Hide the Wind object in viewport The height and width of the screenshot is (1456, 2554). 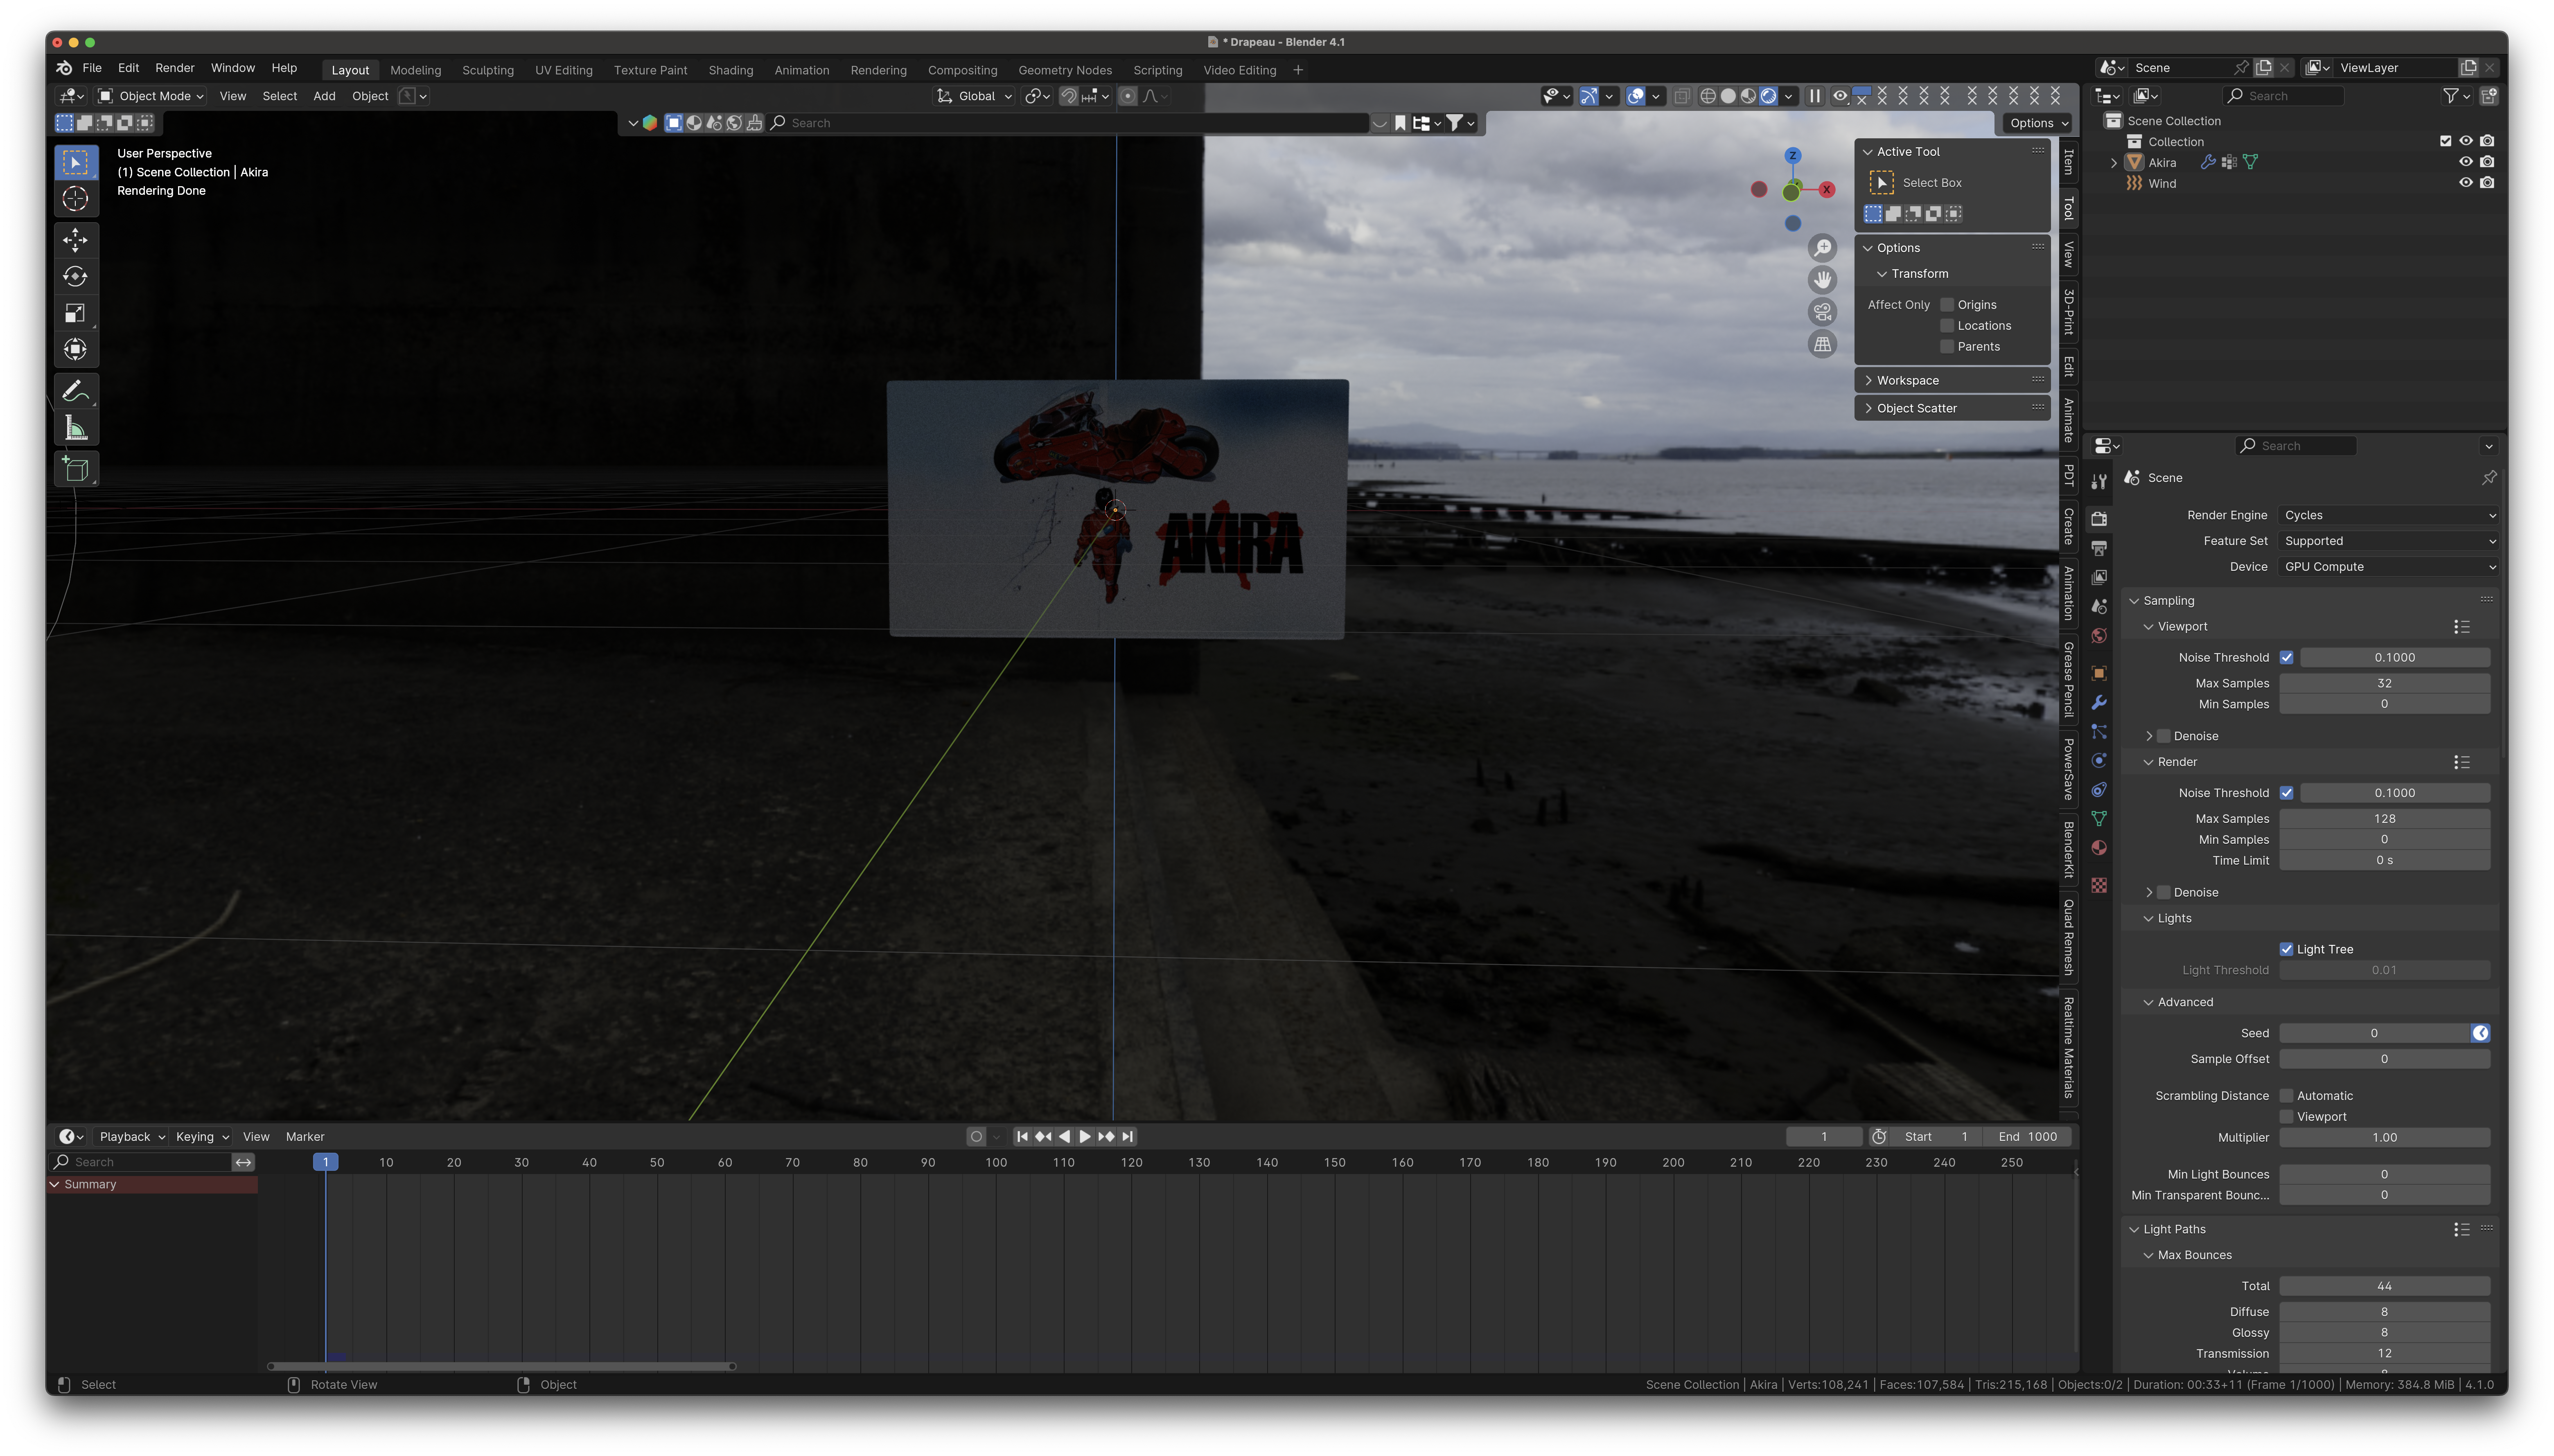click(x=2466, y=183)
